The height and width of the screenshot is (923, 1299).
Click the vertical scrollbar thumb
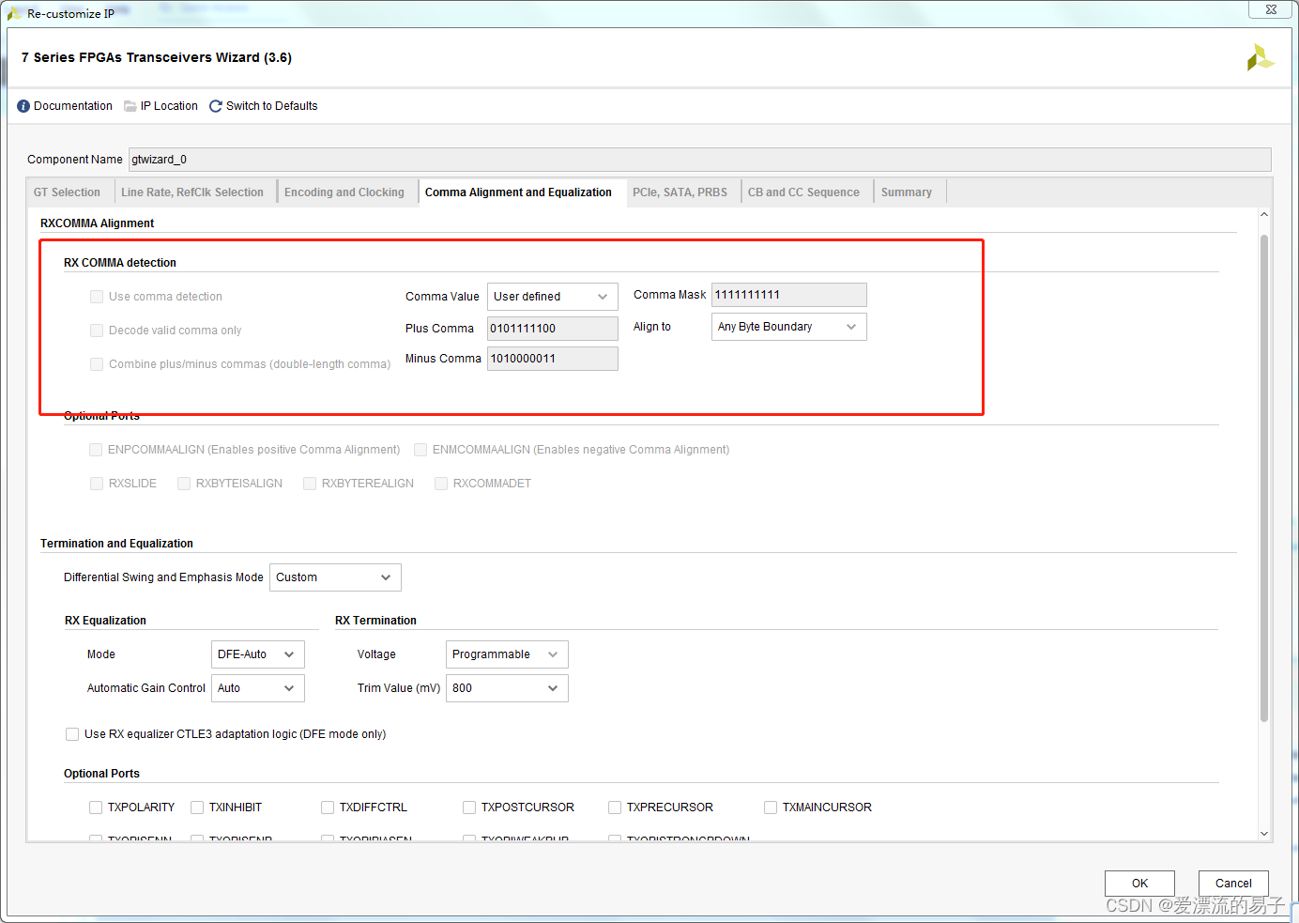click(1264, 479)
